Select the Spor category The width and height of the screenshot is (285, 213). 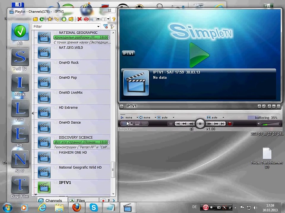pyautogui.click(x=20, y=159)
